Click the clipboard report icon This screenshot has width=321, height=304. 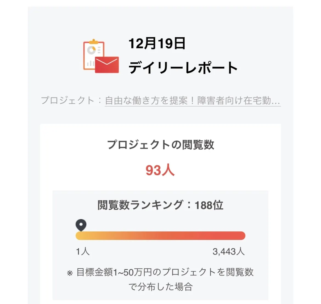coord(93,55)
